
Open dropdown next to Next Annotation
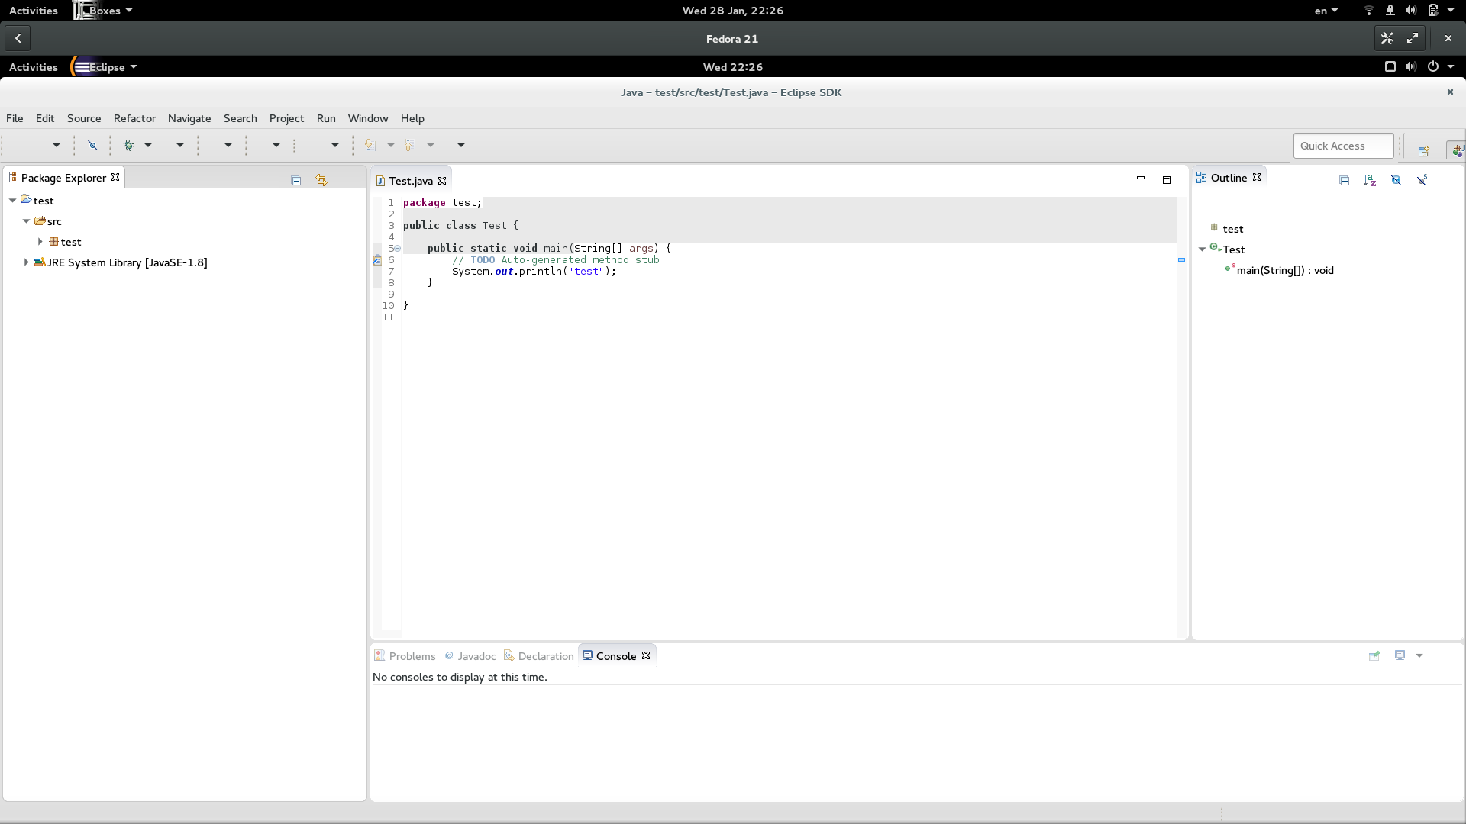pos(391,145)
